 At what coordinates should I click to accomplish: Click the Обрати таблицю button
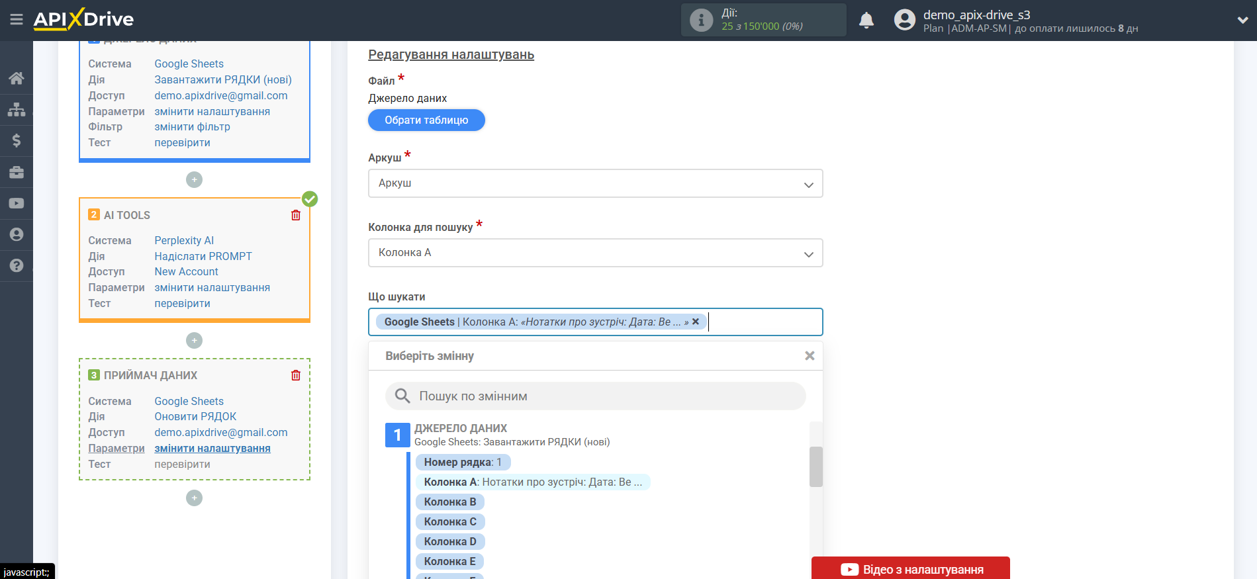click(426, 120)
